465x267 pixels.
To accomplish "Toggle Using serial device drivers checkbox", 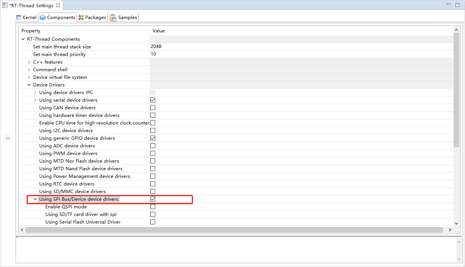I will tap(153, 100).
